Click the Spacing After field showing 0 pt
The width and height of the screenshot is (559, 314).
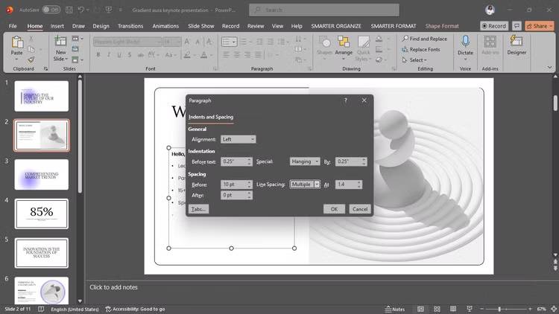236,195
